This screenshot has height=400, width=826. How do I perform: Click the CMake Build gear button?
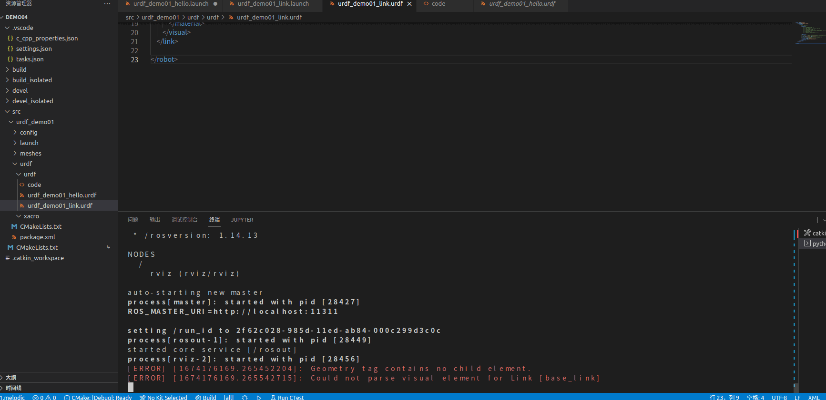coord(206,397)
